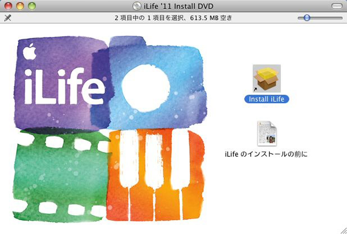Click the status text showing 613.5 MB free
This screenshot has height=234, width=347.
pos(174,18)
